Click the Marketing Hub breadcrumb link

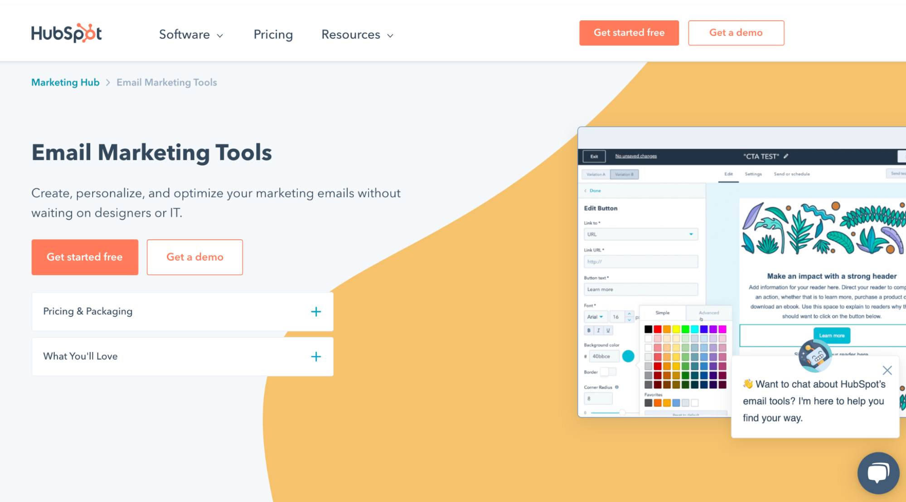[x=65, y=82]
